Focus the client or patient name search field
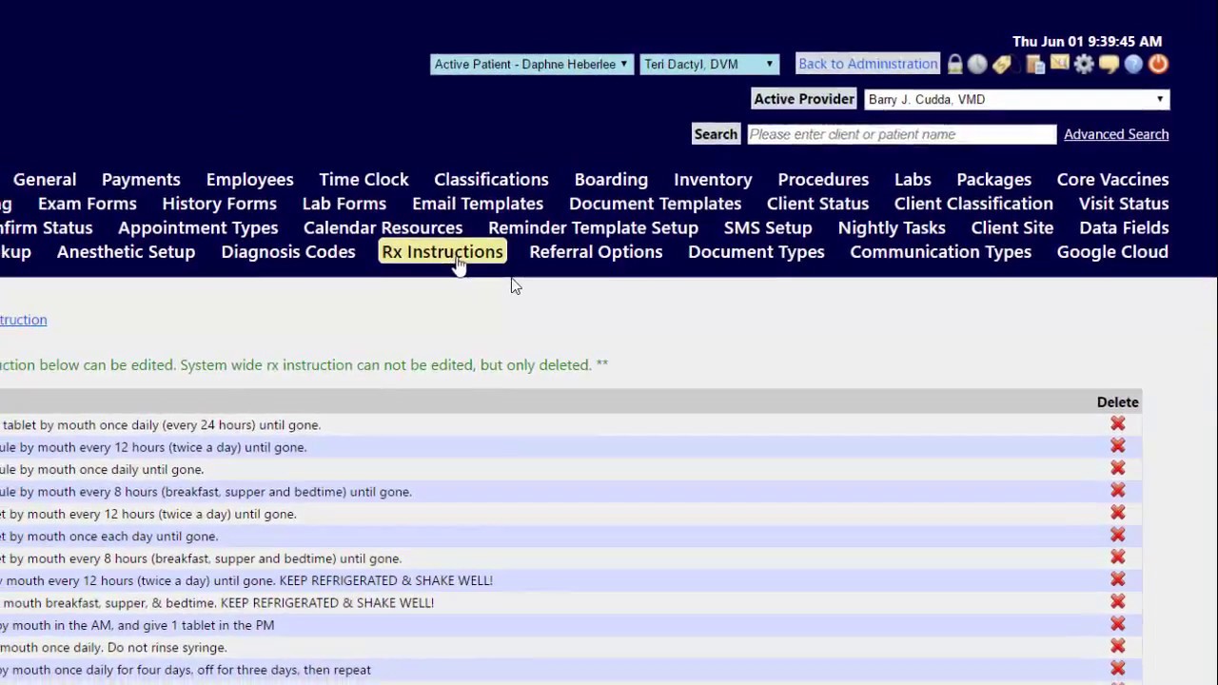 pos(901,134)
